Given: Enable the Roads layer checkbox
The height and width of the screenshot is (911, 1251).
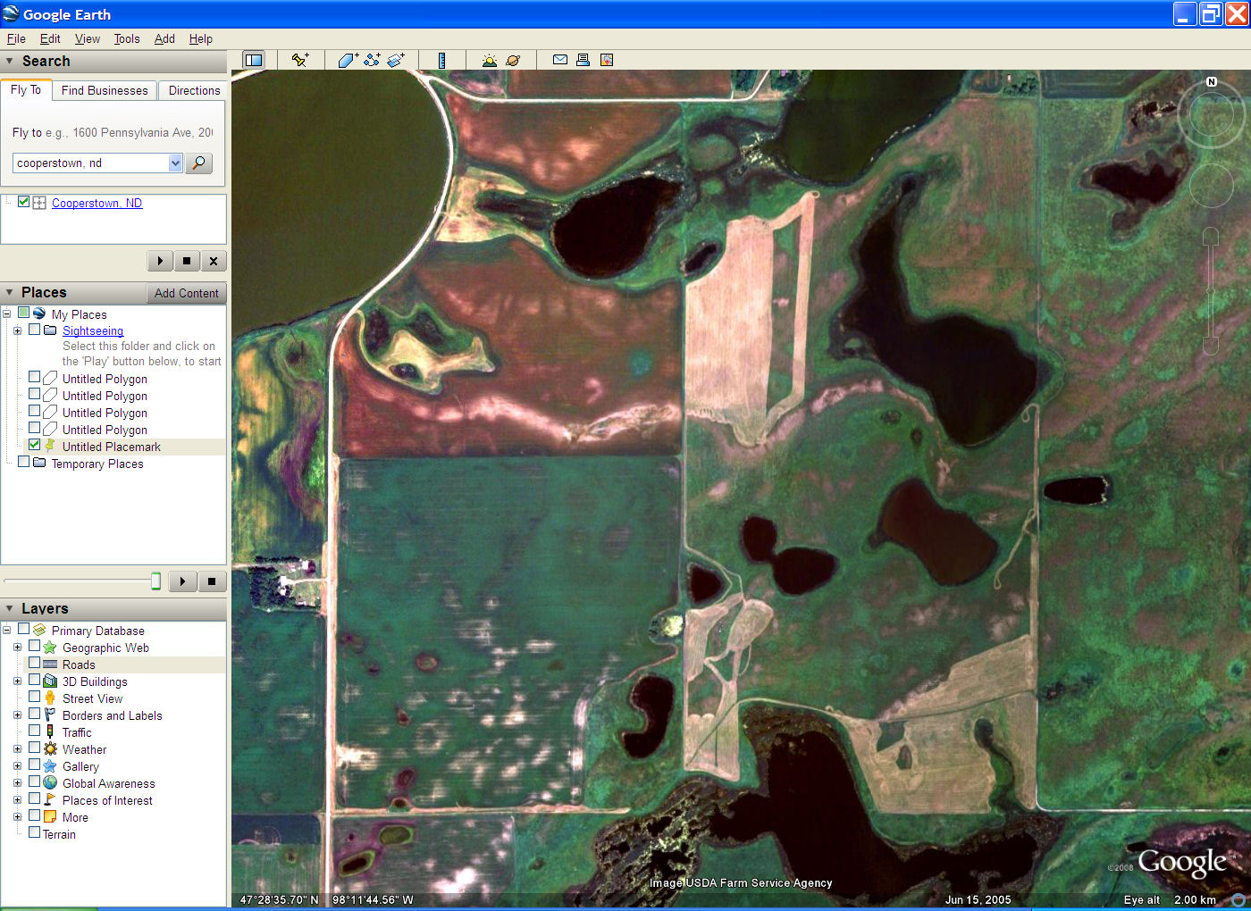Looking at the screenshot, I should pyautogui.click(x=34, y=664).
